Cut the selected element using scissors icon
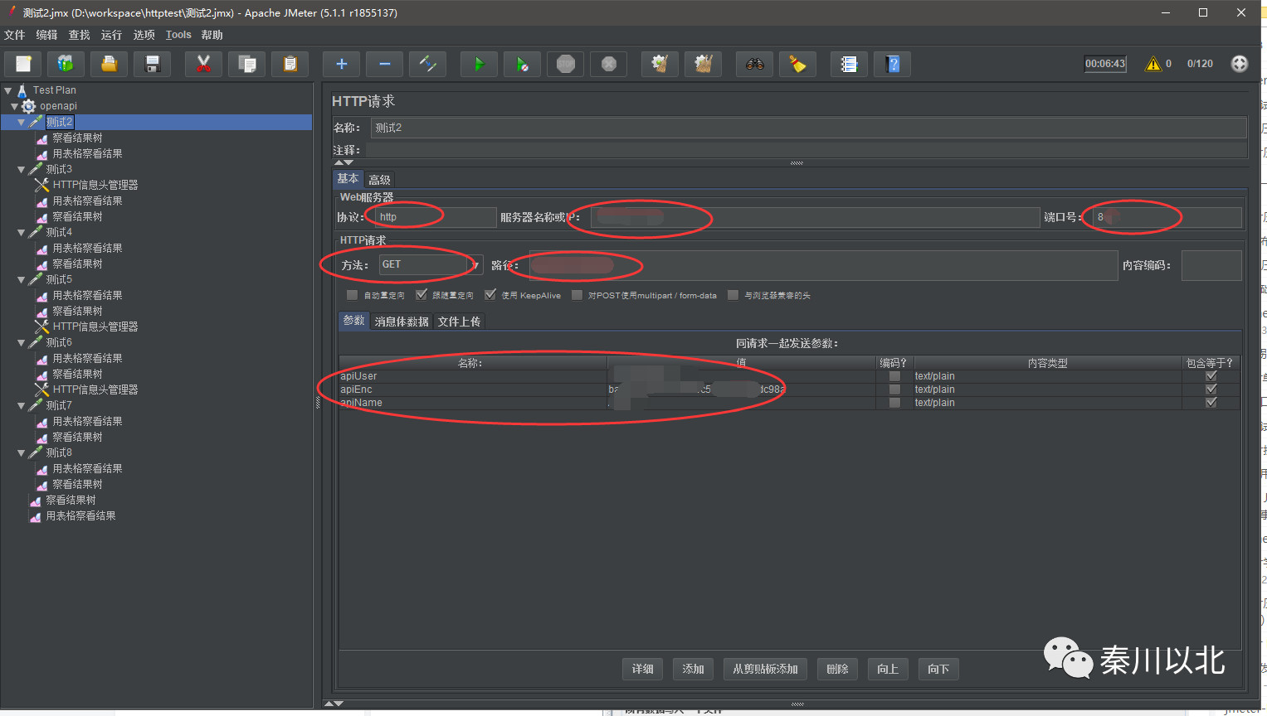This screenshot has height=716, width=1267. 203,64
